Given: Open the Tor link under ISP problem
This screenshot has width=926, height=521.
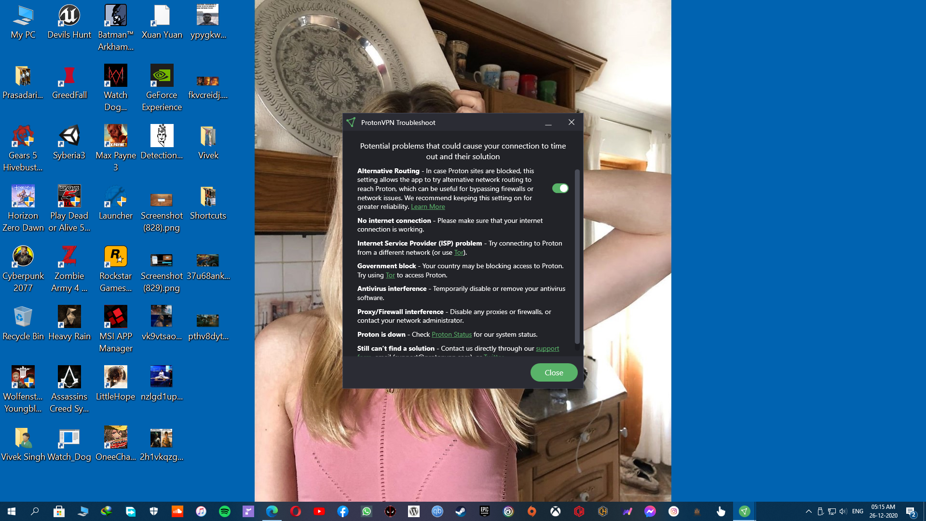Looking at the screenshot, I should [x=459, y=252].
